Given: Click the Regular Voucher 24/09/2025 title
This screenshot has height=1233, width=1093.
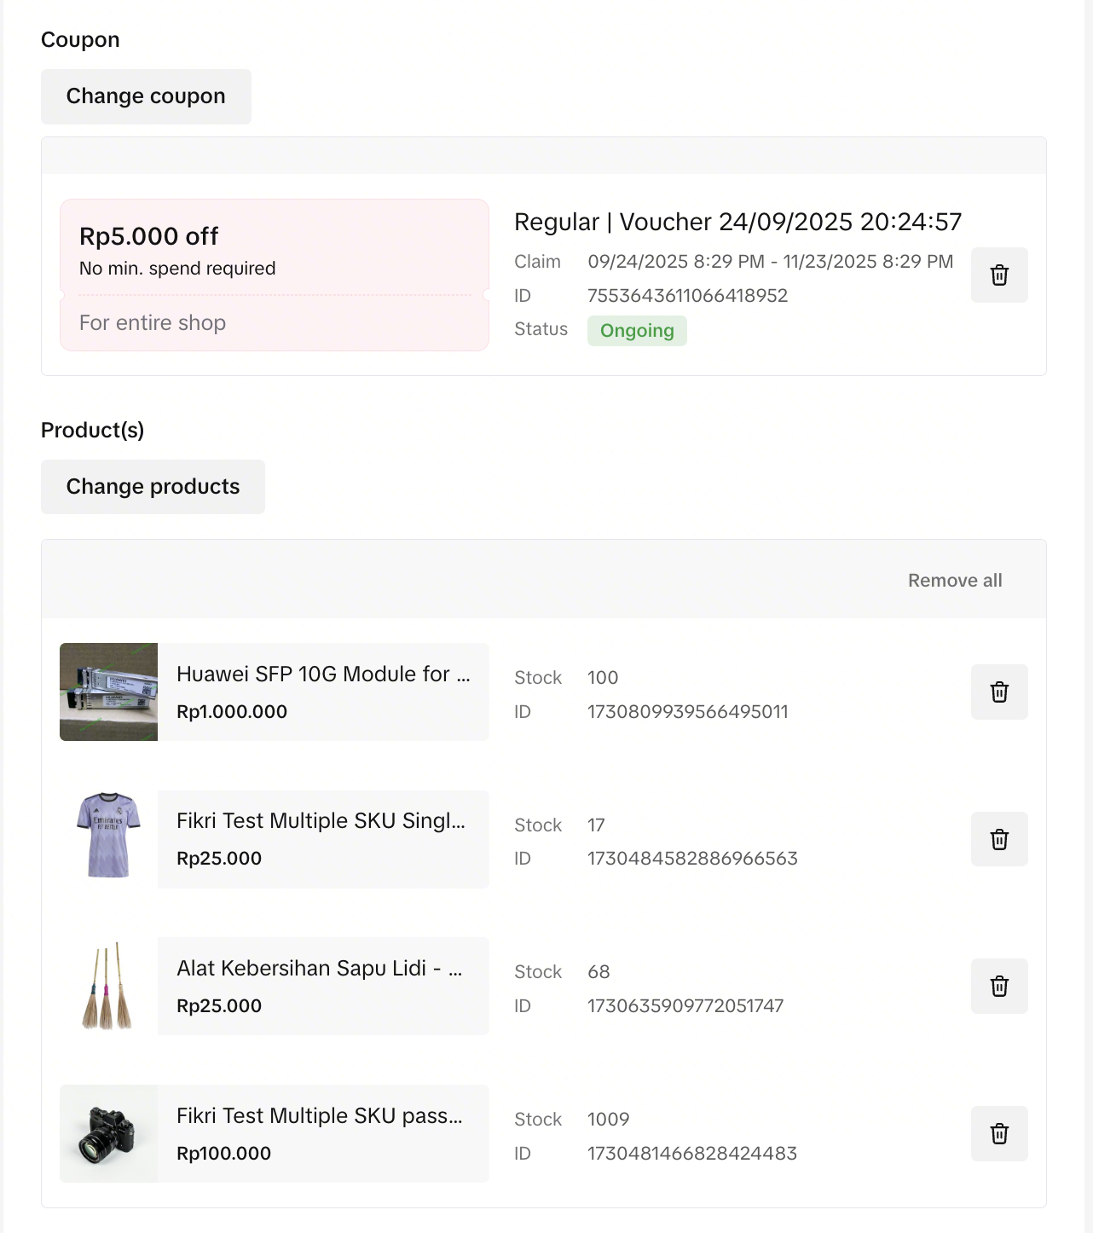Looking at the screenshot, I should click(x=737, y=222).
